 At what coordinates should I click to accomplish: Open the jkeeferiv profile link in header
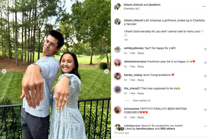pos(155,5)
